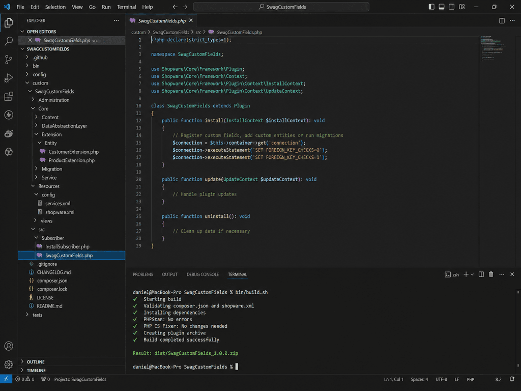Select the UTF-8 encoding in the status bar
The height and width of the screenshot is (391, 521).
pyautogui.click(x=441, y=379)
